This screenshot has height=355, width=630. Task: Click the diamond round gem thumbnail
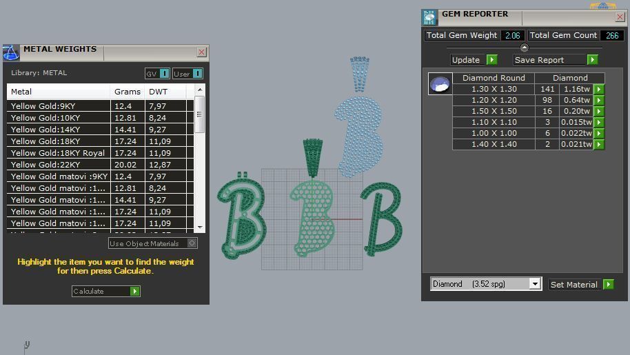click(440, 83)
